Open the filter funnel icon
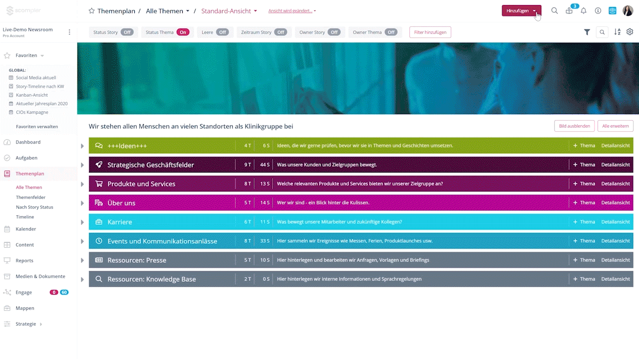The image size is (639, 359). pos(587,32)
